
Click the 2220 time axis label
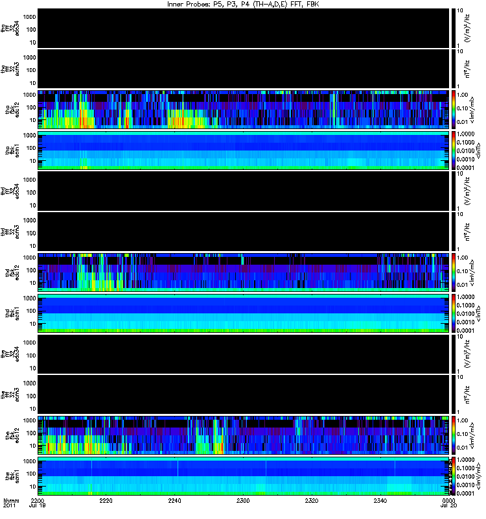tap(106, 500)
